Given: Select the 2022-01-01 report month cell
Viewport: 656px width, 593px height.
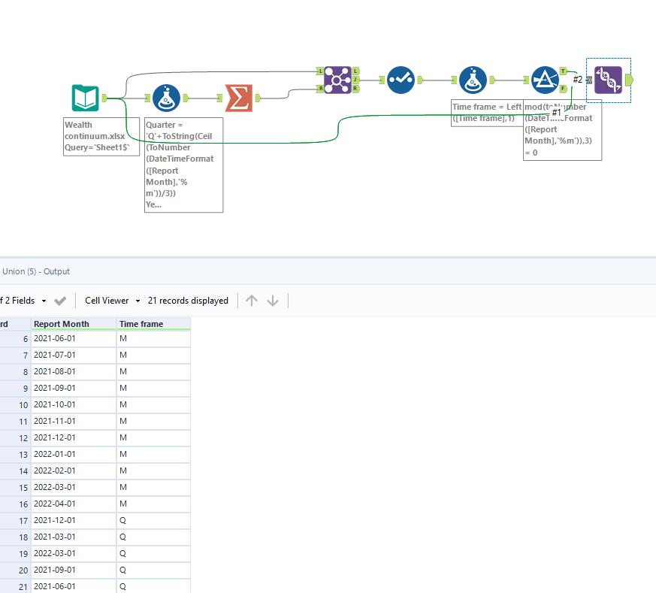Looking at the screenshot, I should (x=74, y=455).
